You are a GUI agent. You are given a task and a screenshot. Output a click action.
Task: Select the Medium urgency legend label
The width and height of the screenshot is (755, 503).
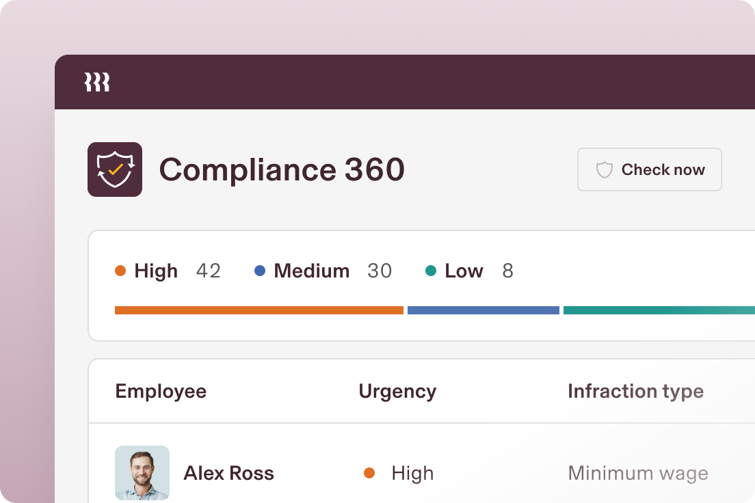pyautogui.click(x=312, y=271)
